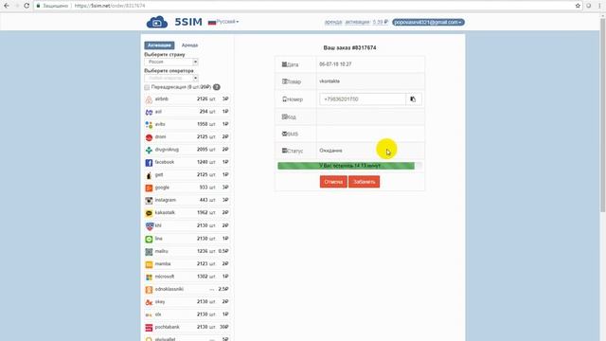Select the avito service icon
Viewport: 606px width, 341px height.
click(x=149, y=124)
